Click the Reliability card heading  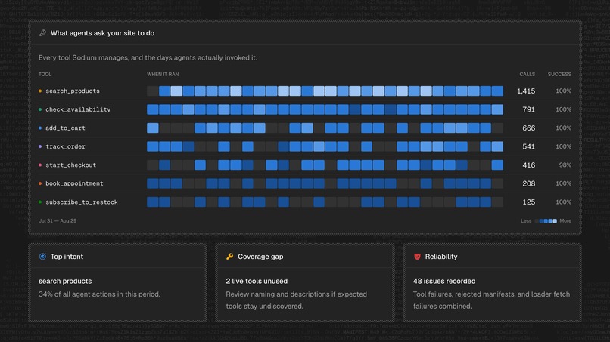441,256
